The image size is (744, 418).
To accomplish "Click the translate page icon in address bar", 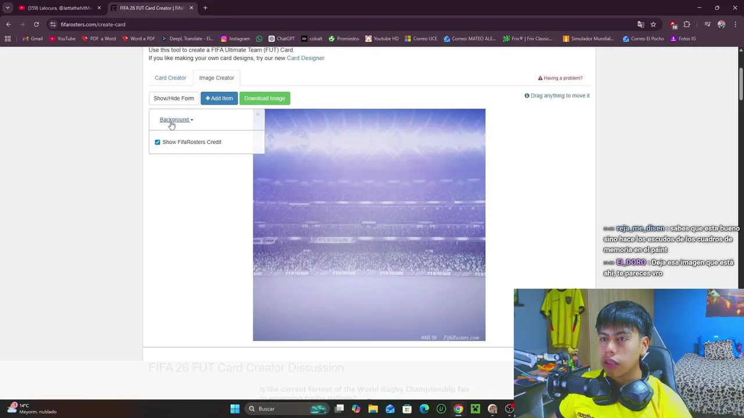I will coord(641,24).
